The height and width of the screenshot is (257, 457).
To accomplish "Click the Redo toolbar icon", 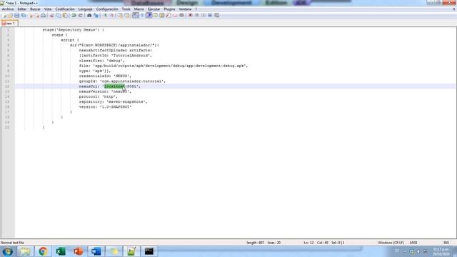I will coord(80,15).
